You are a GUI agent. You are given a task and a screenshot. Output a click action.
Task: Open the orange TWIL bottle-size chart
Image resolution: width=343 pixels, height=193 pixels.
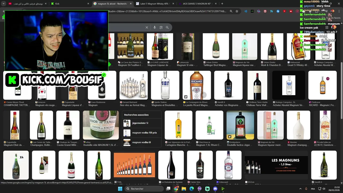(x=134, y=165)
